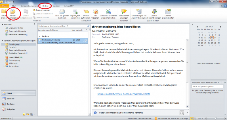Viewport: 227px width, 120px height.
Task: Click the contact photo placeholder in the people pane
Action: (182, 113)
